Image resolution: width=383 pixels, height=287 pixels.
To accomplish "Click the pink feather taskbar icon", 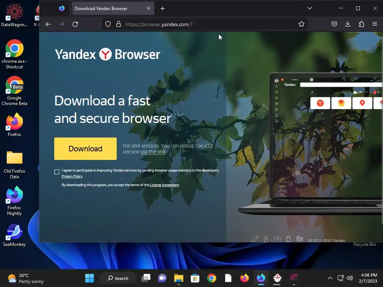I will (x=294, y=278).
